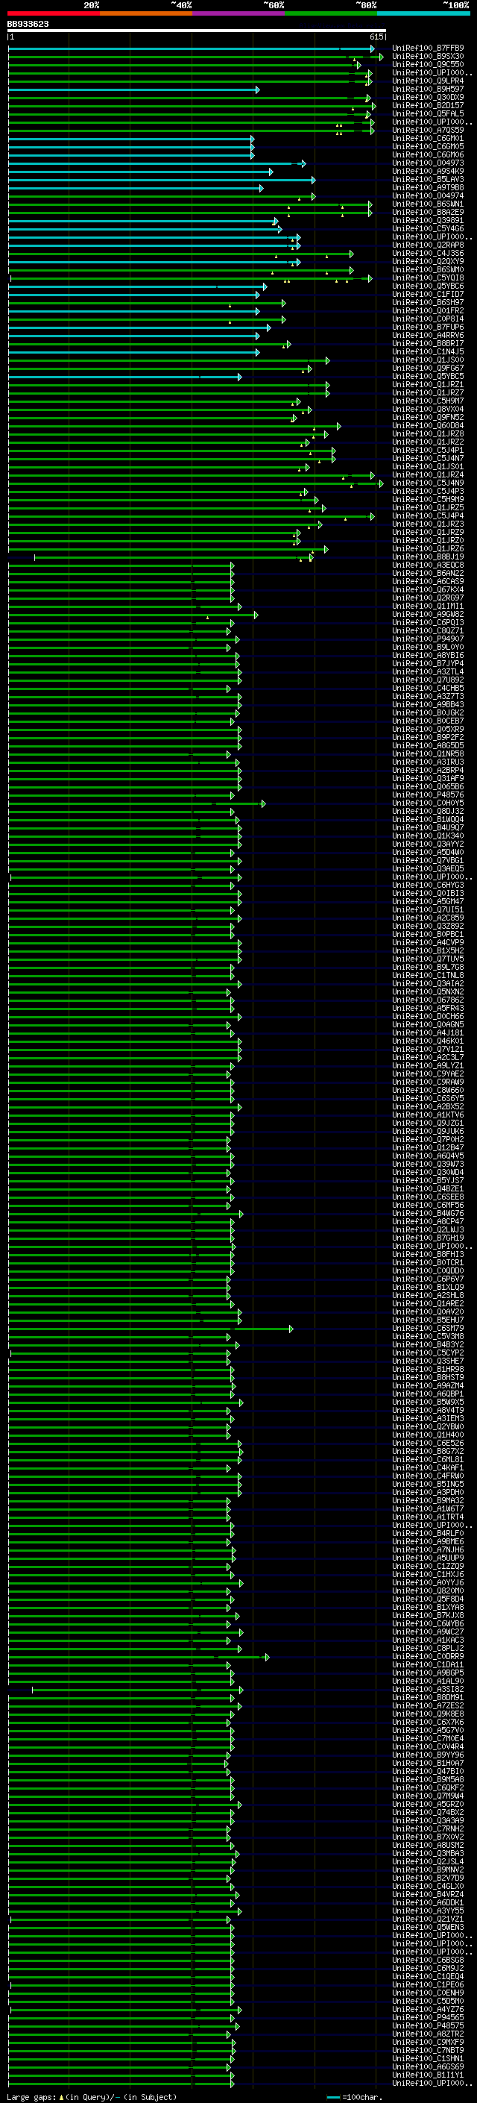Screen dimensions: 477x2103
Task: Select the UniRef100_B6SH97 label
Action: [428, 303]
